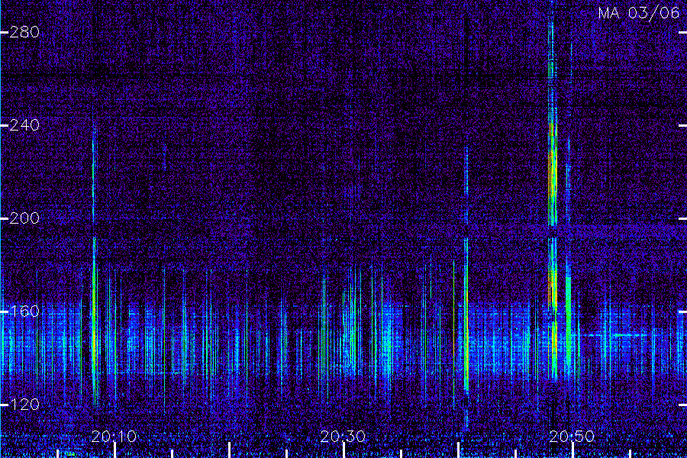The image size is (687, 458).
Task: Click the 20:10 time axis label
Action: [x=114, y=437]
